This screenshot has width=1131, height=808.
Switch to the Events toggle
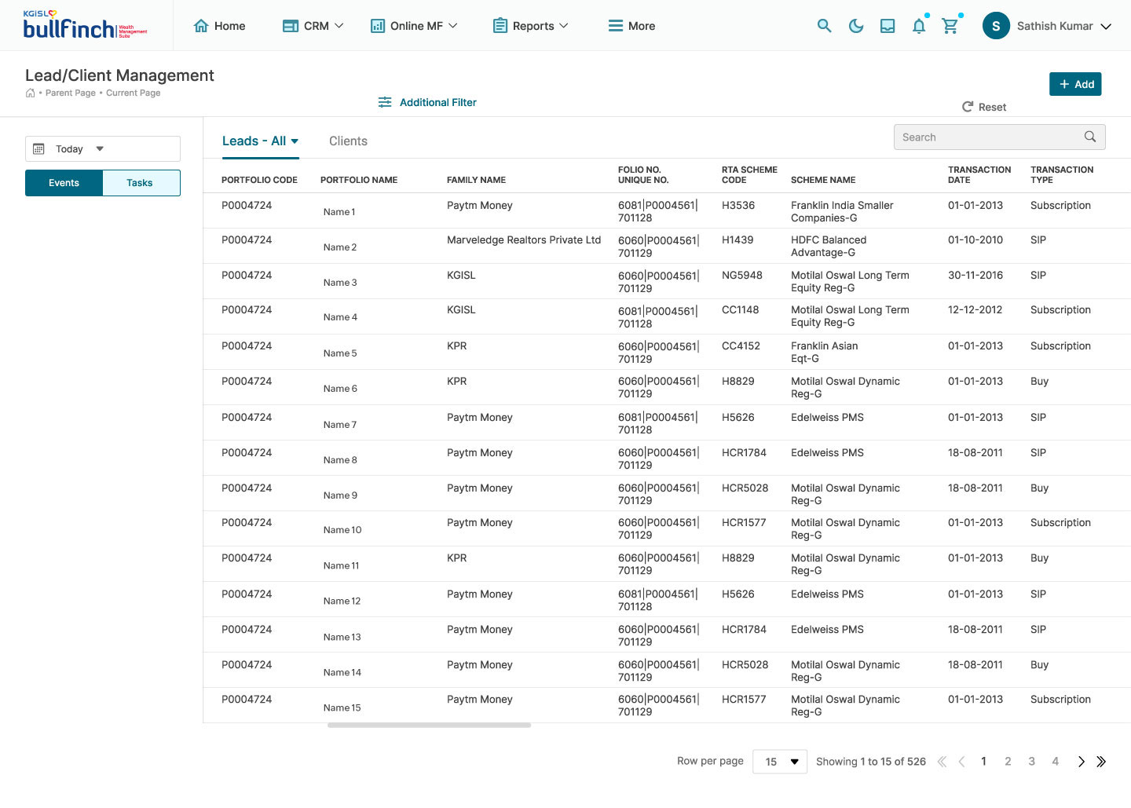click(64, 183)
